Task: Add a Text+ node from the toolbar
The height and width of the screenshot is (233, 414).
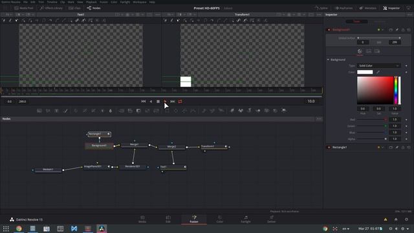Action: pyautogui.click(x=56, y=111)
